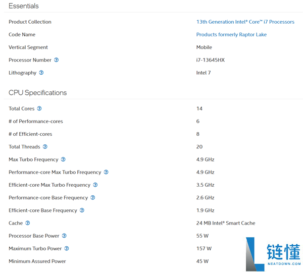Click the Intel 7 lithography value
Viewport: 303px width, 272px height.
coord(204,73)
